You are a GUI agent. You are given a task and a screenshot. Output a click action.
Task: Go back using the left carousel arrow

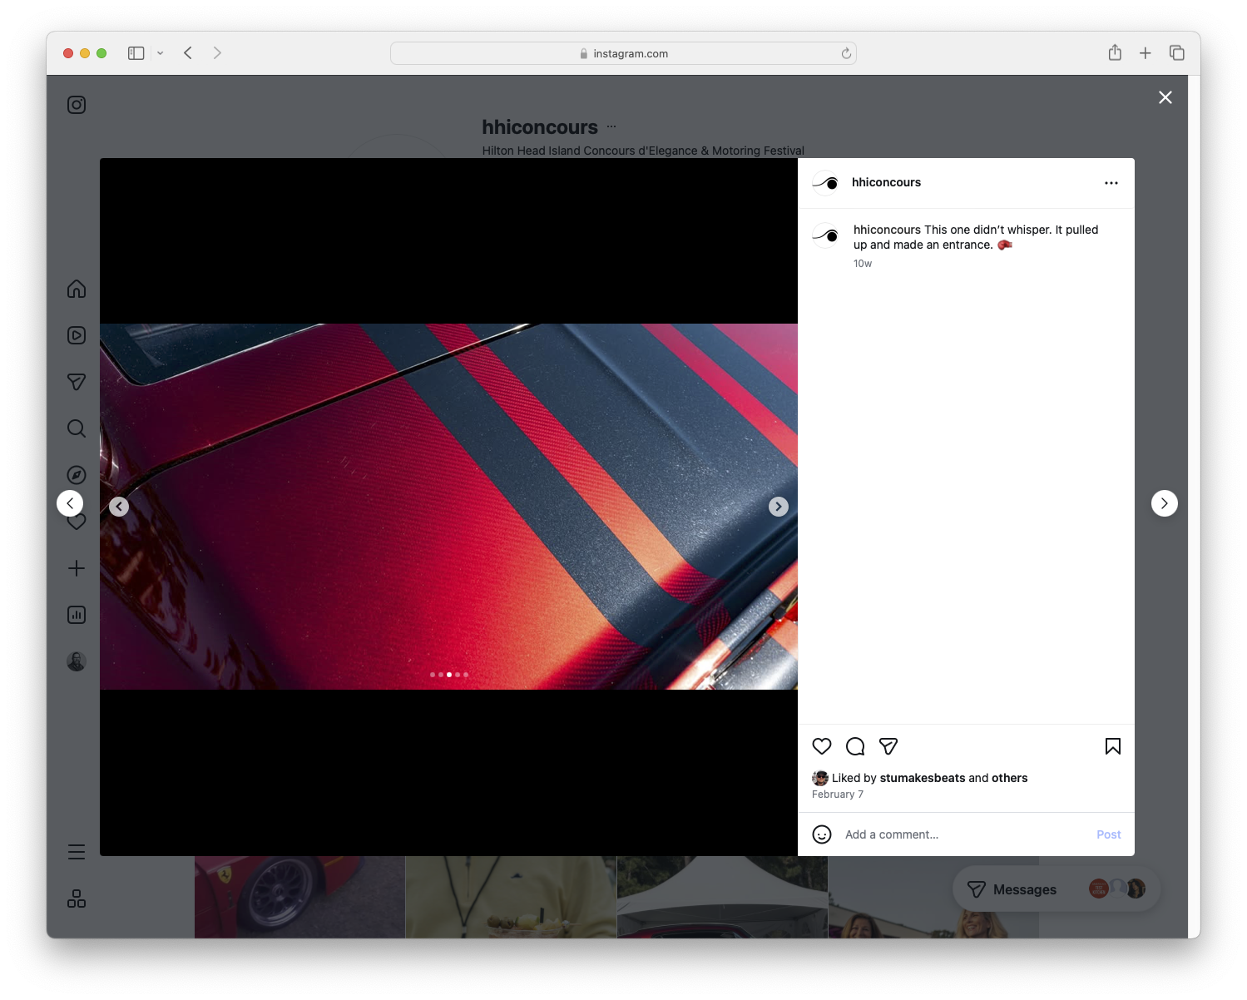pyautogui.click(x=119, y=505)
